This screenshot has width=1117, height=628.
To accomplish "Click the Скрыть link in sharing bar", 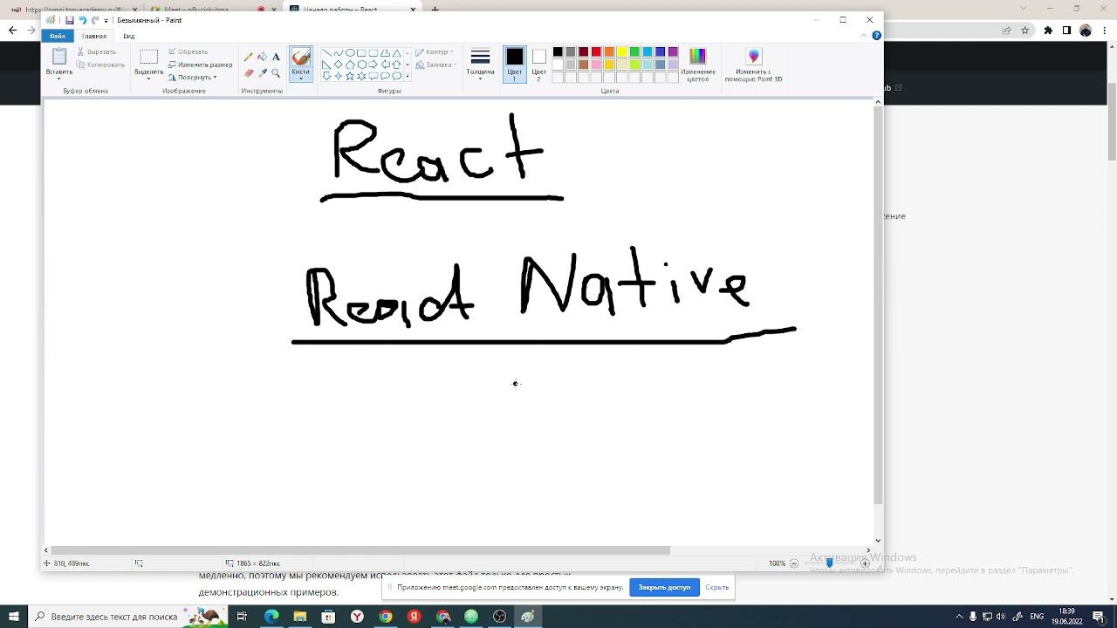I will coord(717,587).
